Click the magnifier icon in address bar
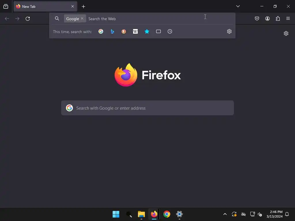295x221 pixels. tap(57, 18)
